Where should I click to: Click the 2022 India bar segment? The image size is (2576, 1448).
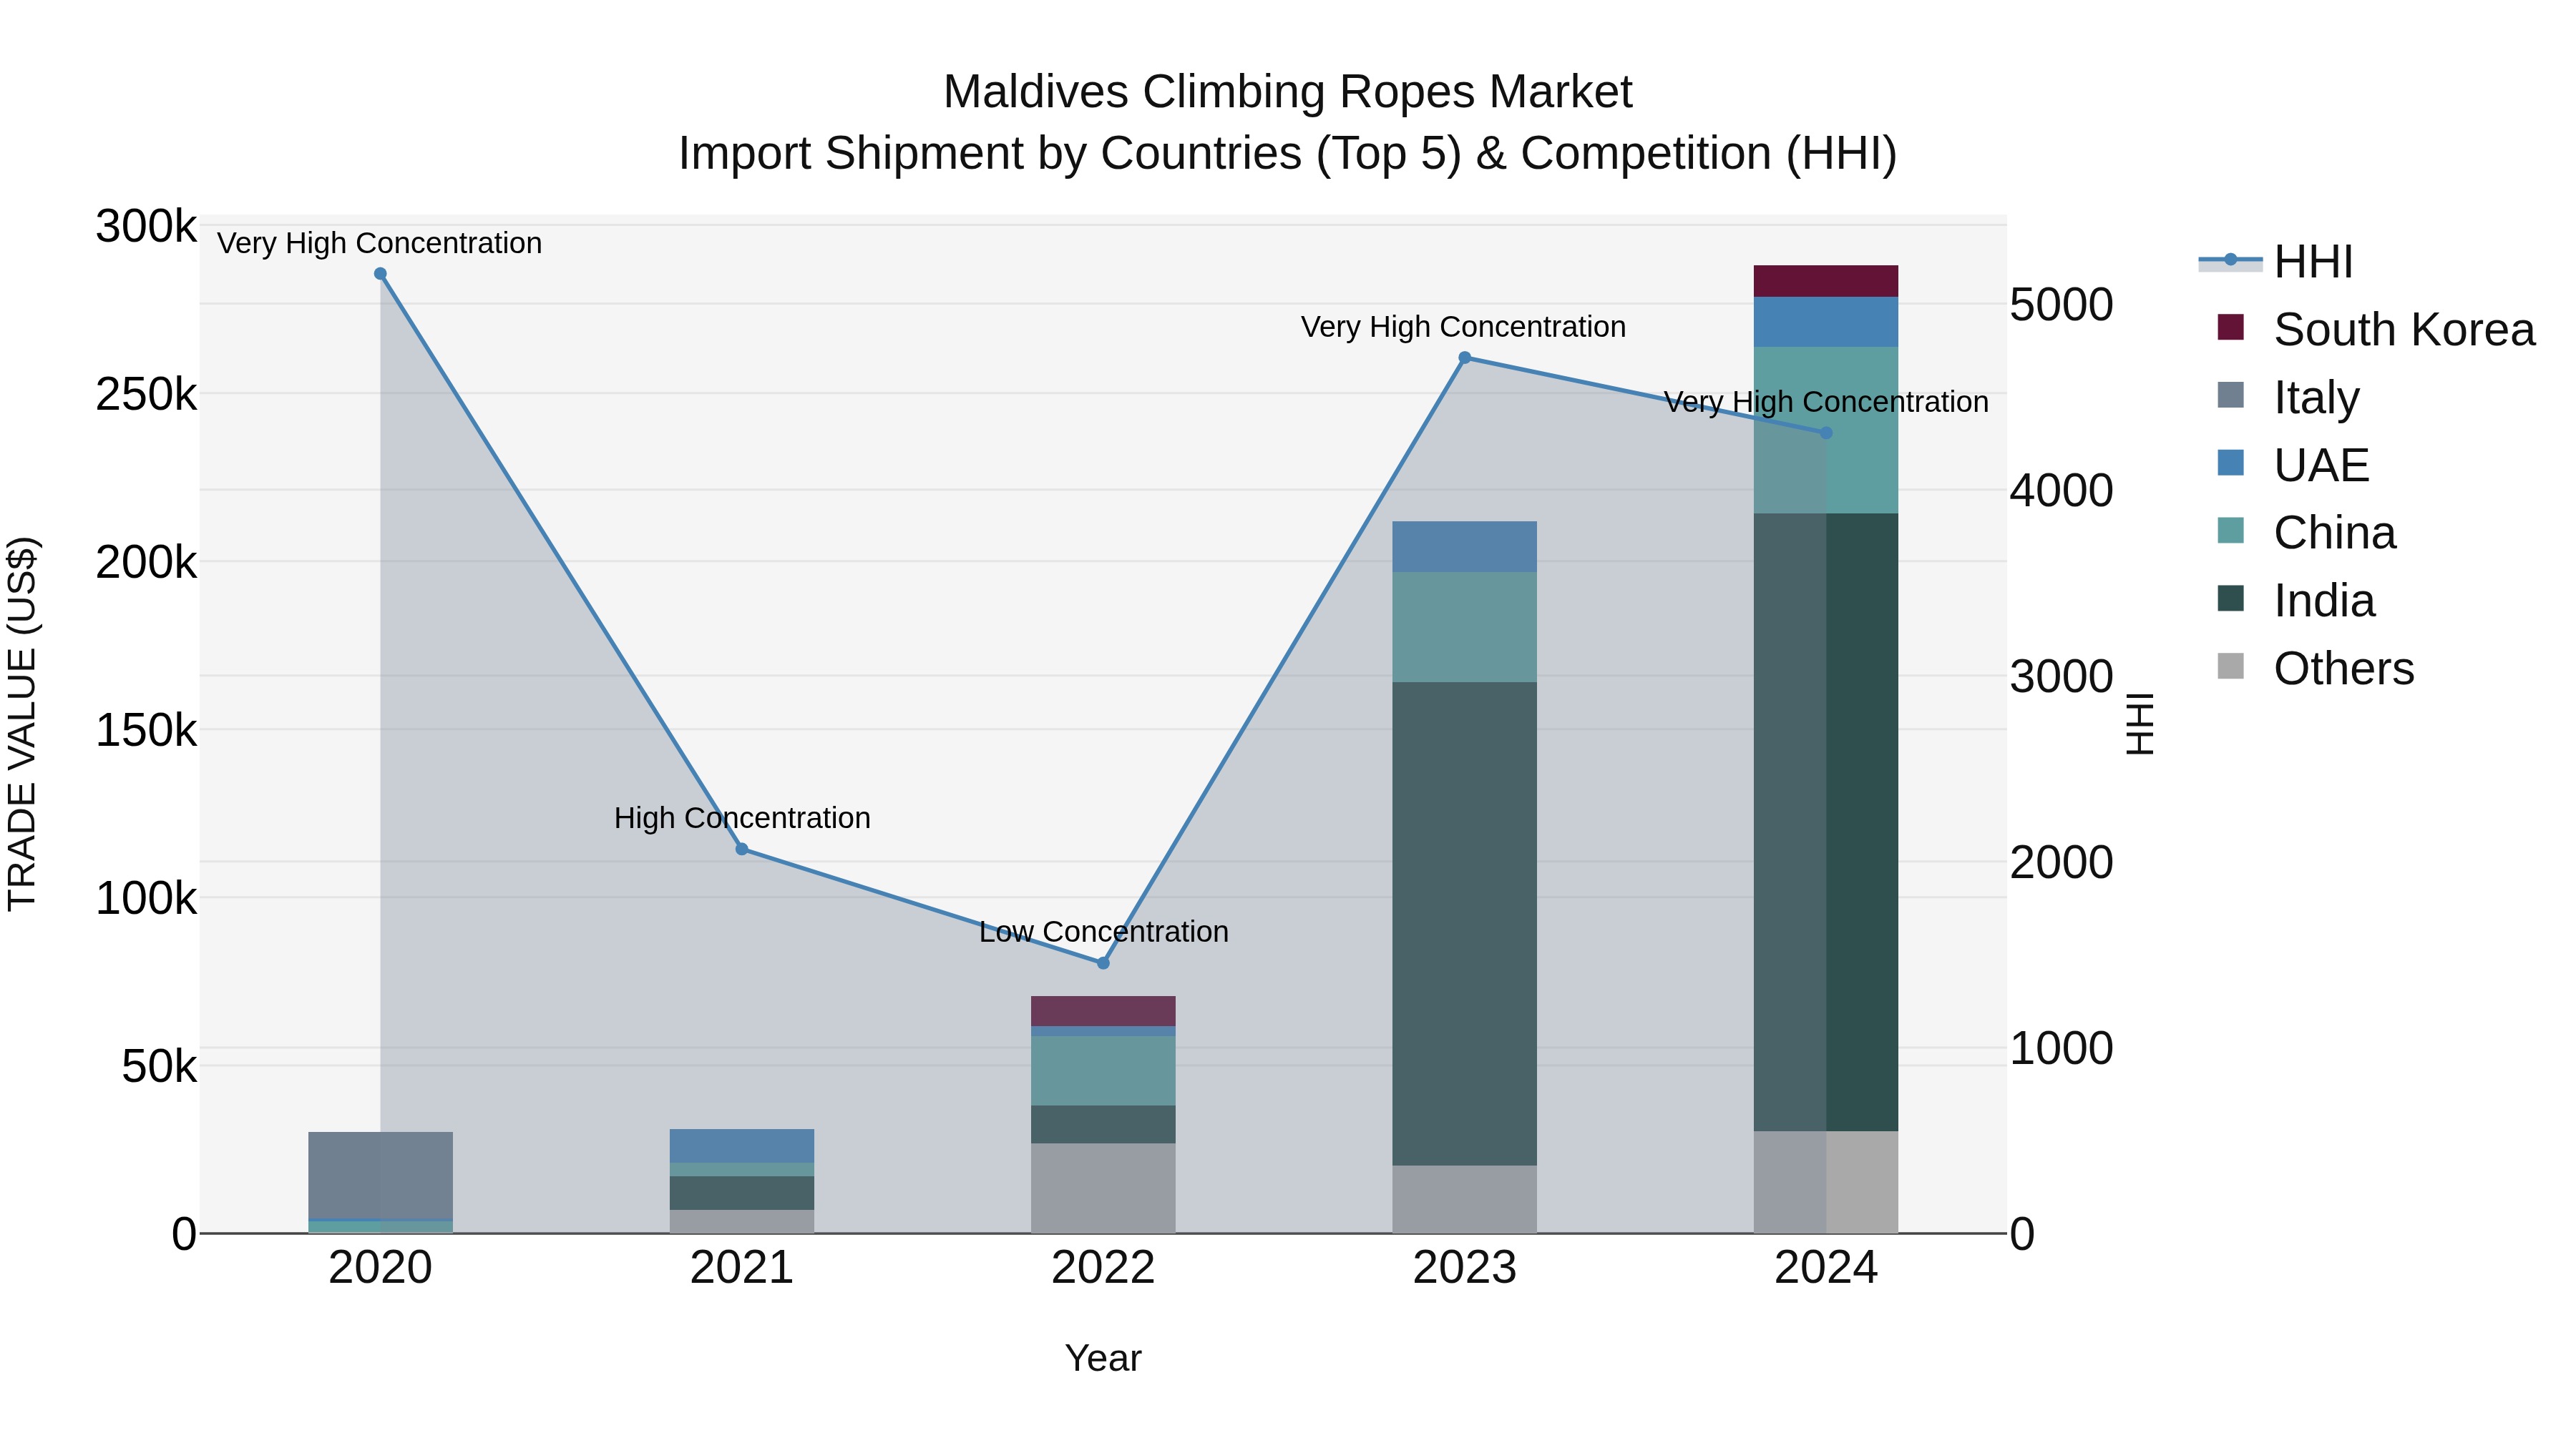[1103, 1124]
